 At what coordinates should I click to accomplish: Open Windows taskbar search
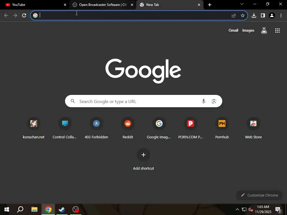pyautogui.click(x=20, y=209)
